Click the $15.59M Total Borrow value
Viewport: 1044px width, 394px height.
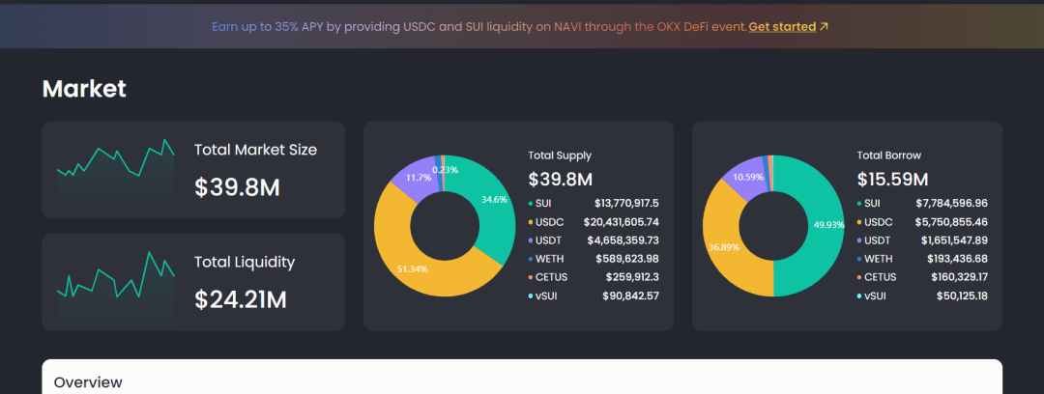[x=892, y=179]
